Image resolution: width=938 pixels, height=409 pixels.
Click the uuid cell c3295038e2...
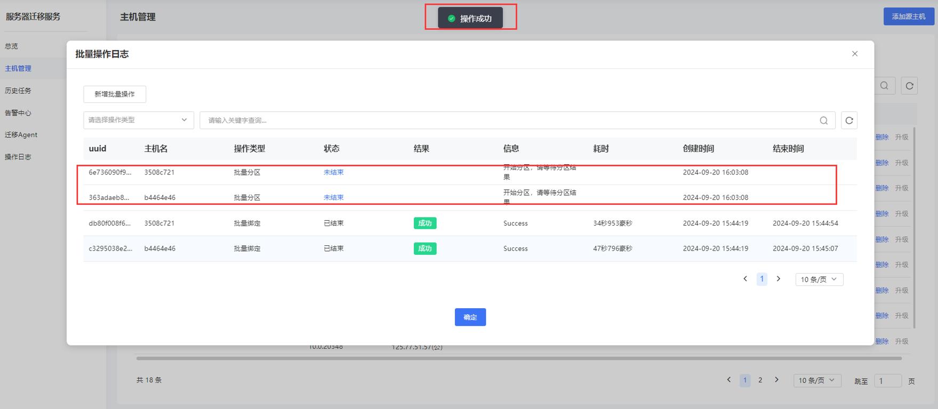110,248
